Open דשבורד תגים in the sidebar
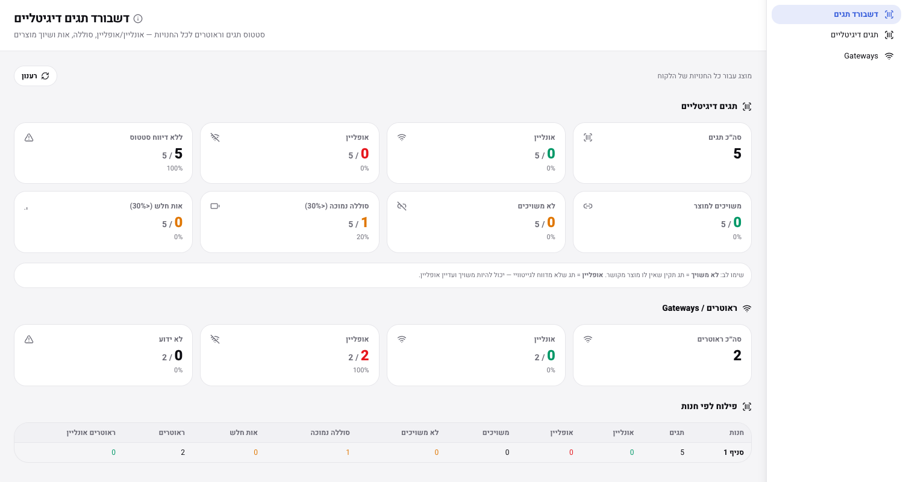Image resolution: width=903 pixels, height=482 pixels. coord(836,14)
